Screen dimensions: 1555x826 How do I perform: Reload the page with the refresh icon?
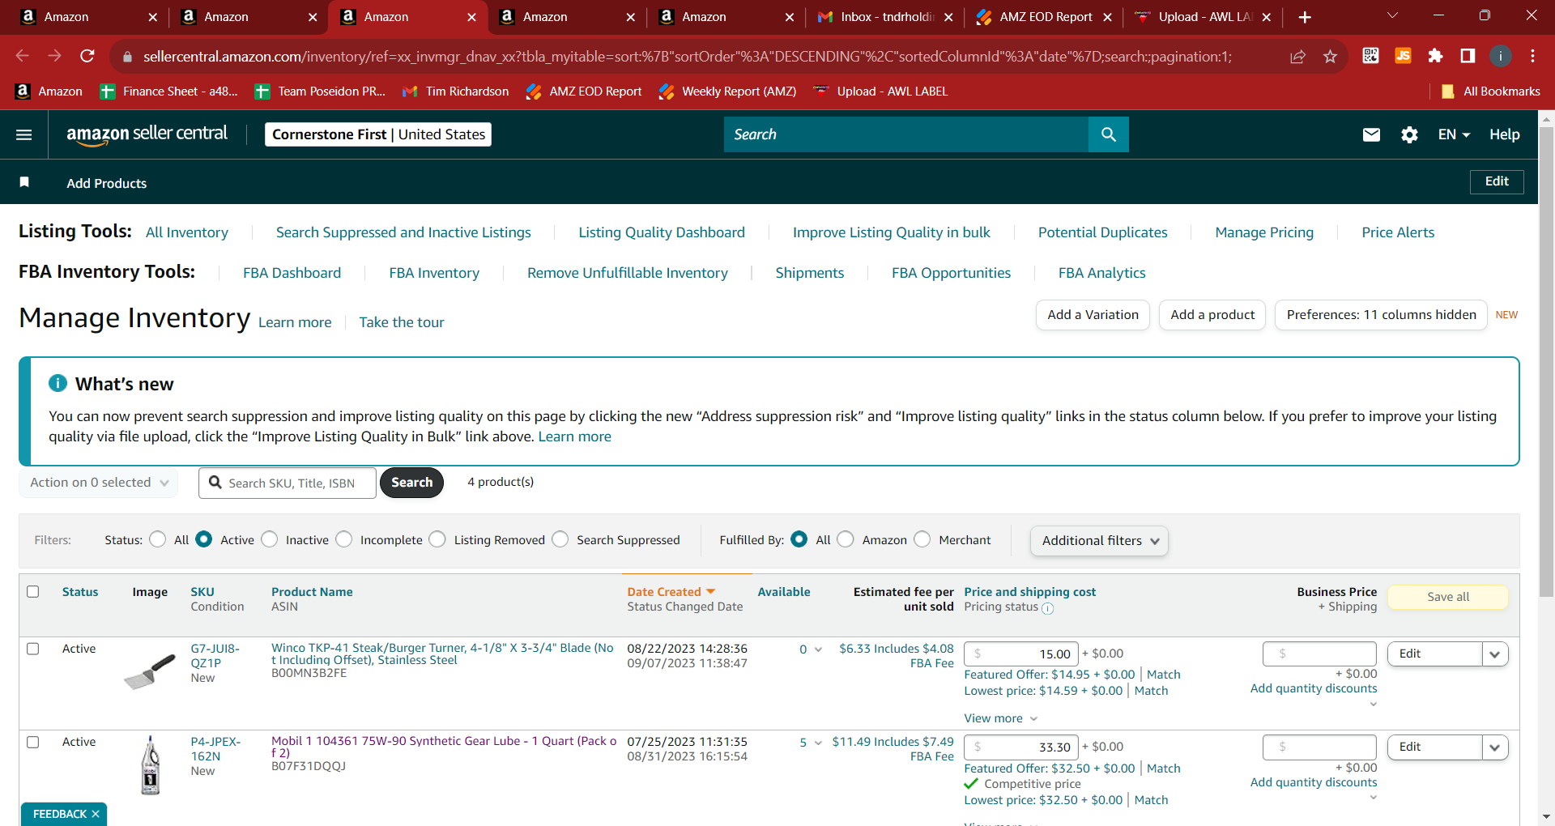tap(87, 56)
